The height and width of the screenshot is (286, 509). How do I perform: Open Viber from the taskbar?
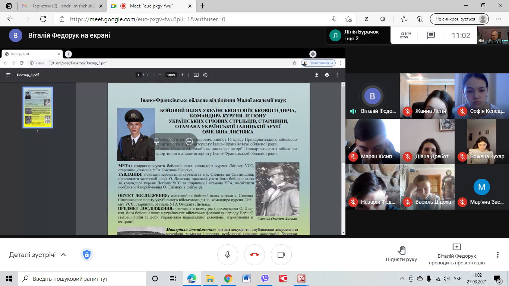tap(265, 279)
